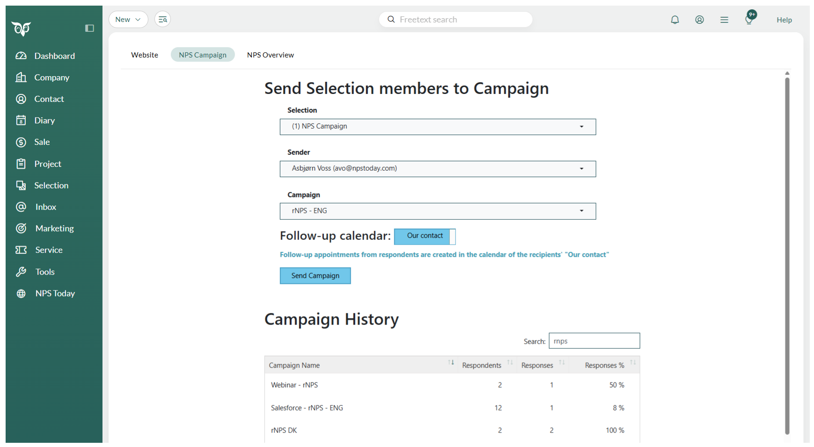This screenshot has width=814, height=447.
Task: Open the hamburger menu icon
Action: pyautogui.click(x=724, y=20)
